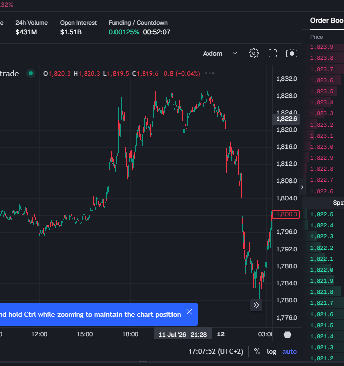The width and height of the screenshot is (344, 366).
Task: Select bid price 1,822.0 in order book
Action: click(x=322, y=270)
